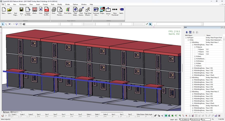
Task: Open the Workspace menu
Action: (23, 4)
